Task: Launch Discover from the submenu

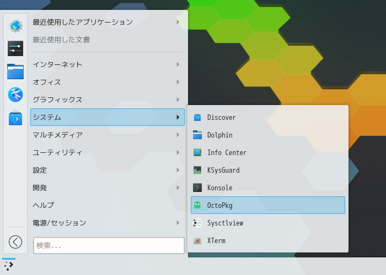Action: pos(268,117)
